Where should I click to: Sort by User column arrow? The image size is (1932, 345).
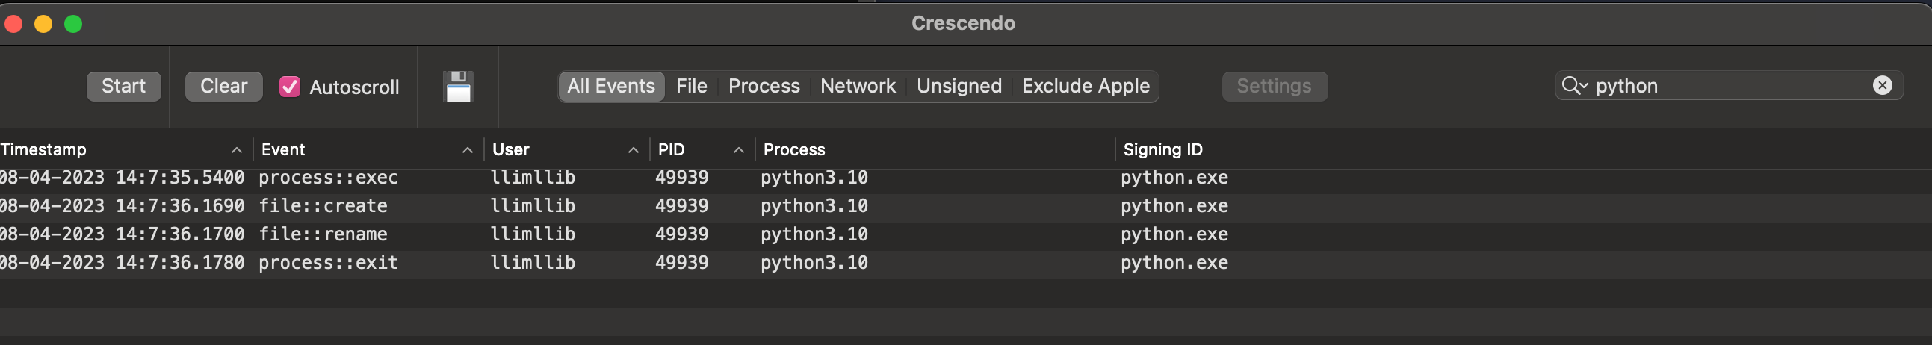[x=633, y=150]
